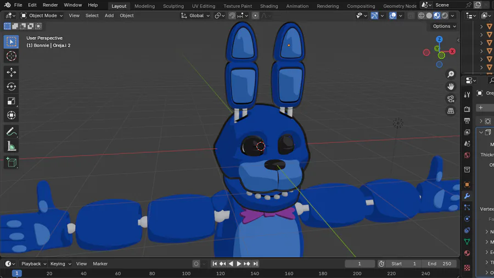Switch to the Animation workspace tab
This screenshot has height=278, width=494.
297,6
